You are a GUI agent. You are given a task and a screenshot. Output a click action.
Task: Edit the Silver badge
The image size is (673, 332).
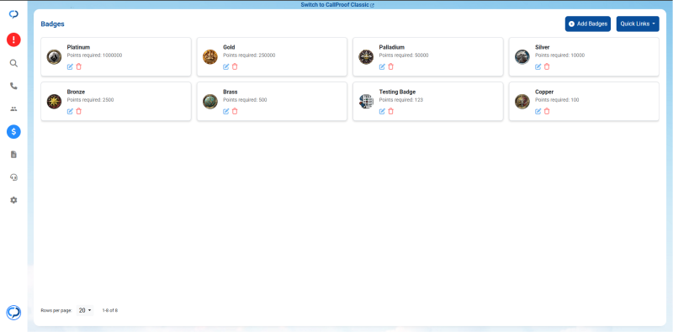tap(538, 66)
